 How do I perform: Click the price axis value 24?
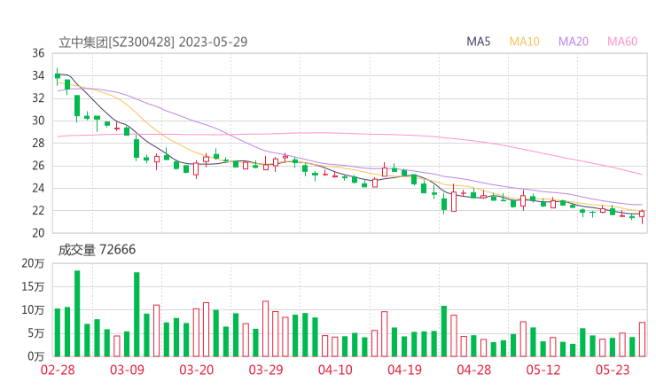tap(38, 188)
